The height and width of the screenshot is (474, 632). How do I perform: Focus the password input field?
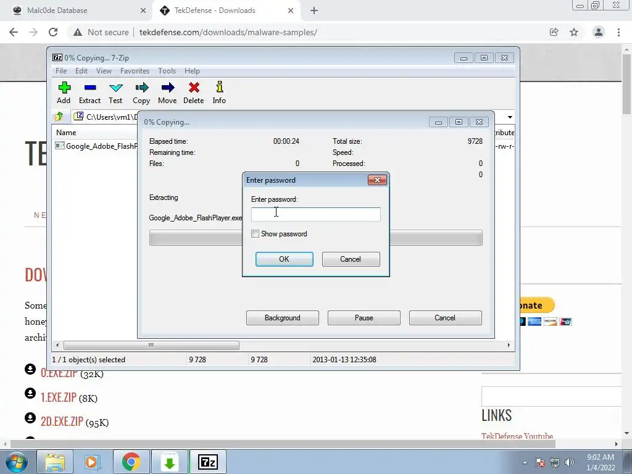pyautogui.click(x=315, y=214)
